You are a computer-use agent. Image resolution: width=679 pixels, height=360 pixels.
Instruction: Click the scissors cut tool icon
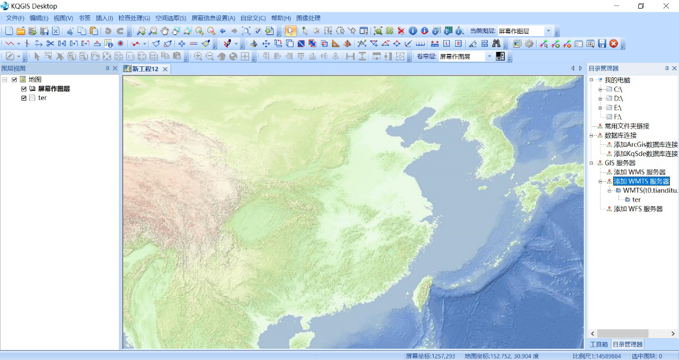50,44
